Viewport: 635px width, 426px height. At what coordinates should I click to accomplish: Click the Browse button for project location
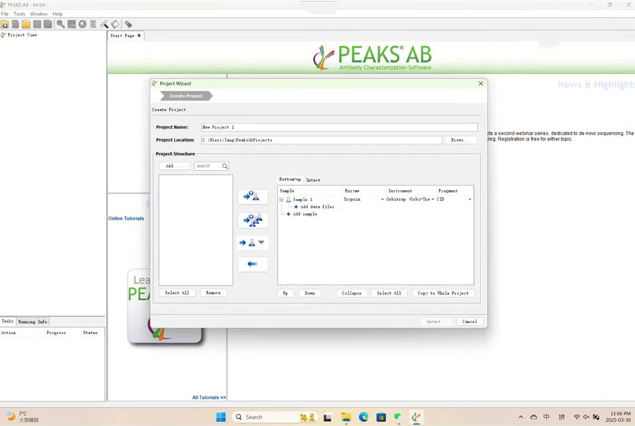pos(461,140)
